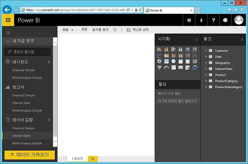The height and width of the screenshot is (164, 248).
Task: Open the 파일 dropdown menu
Action: point(68,30)
